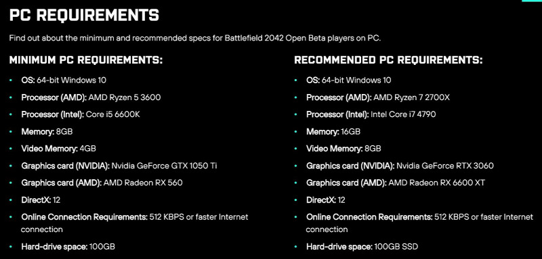
Task: Select the AMD Radeon RX 560 entry
Action: (x=102, y=183)
